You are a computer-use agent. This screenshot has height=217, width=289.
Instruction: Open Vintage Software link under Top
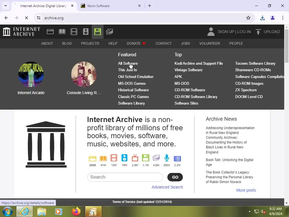[188, 70]
